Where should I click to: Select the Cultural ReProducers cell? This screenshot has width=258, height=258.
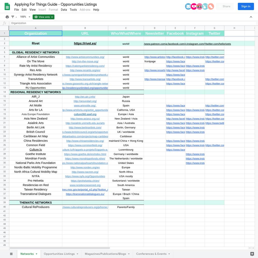(x=36, y=207)
